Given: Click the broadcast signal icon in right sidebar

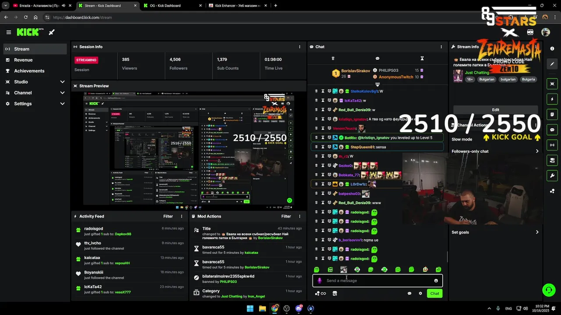Looking at the screenshot, I should tap(552, 145).
